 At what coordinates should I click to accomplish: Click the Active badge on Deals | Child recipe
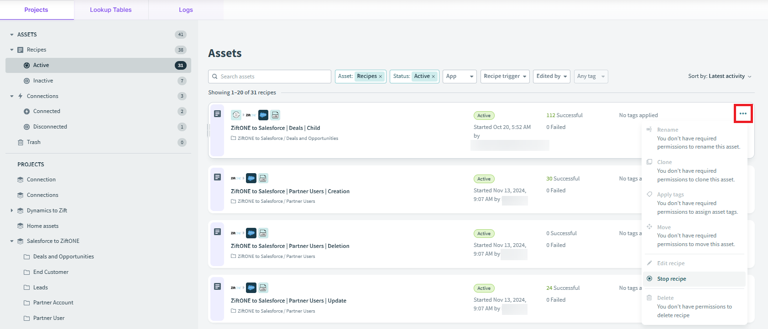[x=484, y=116]
